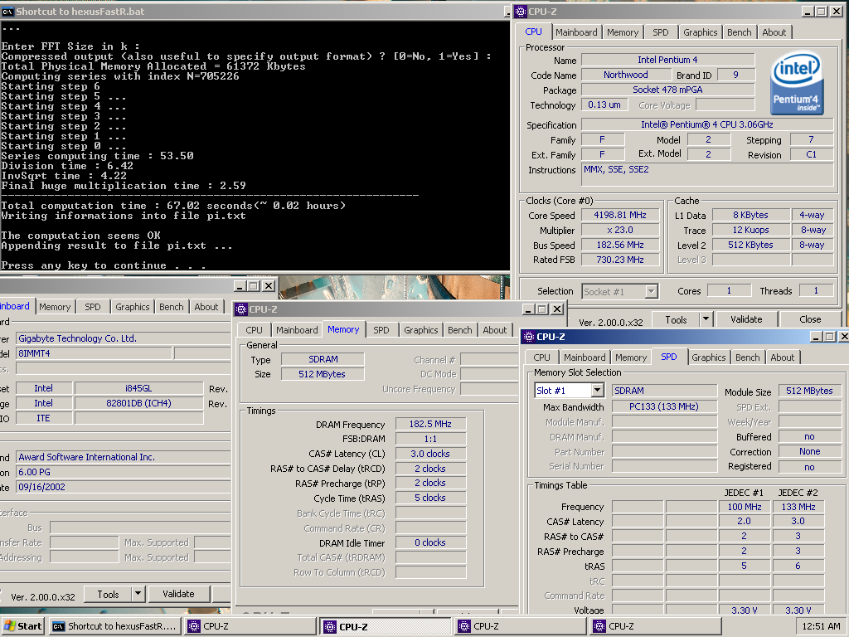
Task: Click the taskbar clock showing 12:51 AM
Action: [x=821, y=626]
